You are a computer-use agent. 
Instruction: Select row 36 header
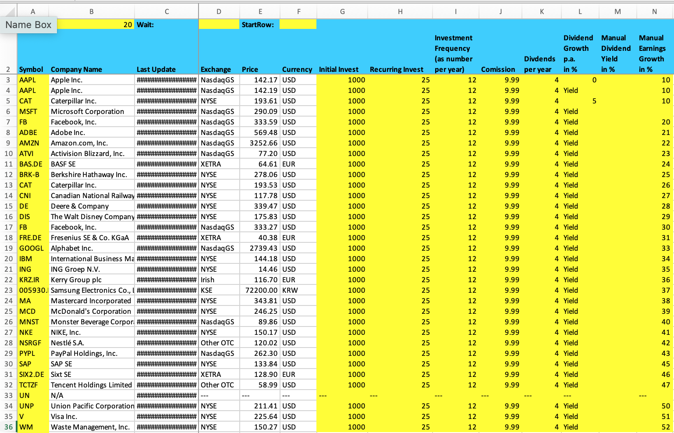8,427
